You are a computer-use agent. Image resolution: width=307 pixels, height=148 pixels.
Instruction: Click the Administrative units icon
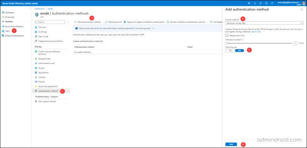[x=36, y=63]
